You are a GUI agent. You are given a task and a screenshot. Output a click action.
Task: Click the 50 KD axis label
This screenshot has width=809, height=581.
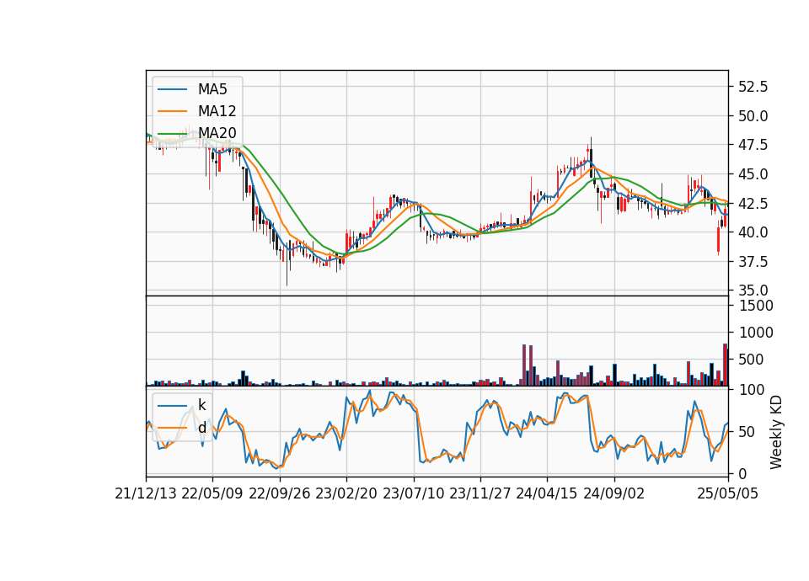click(747, 431)
